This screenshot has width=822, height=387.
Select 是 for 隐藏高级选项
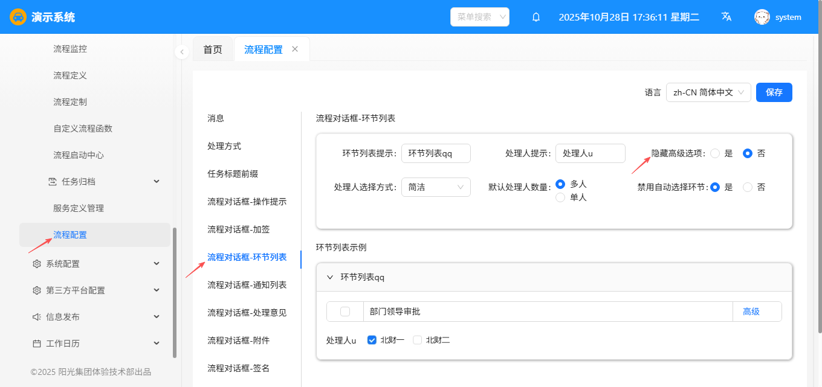[x=715, y=153]
